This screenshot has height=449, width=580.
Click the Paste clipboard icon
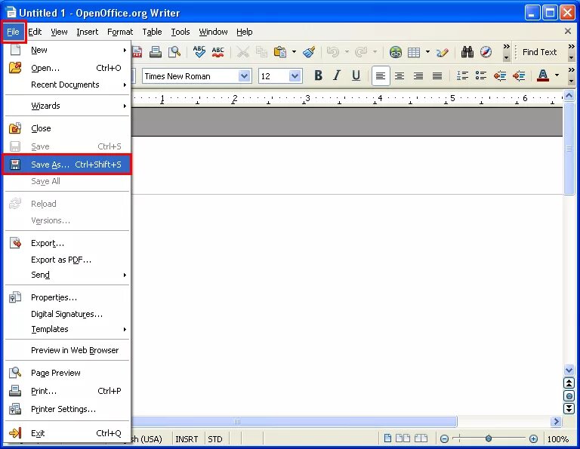280,52
